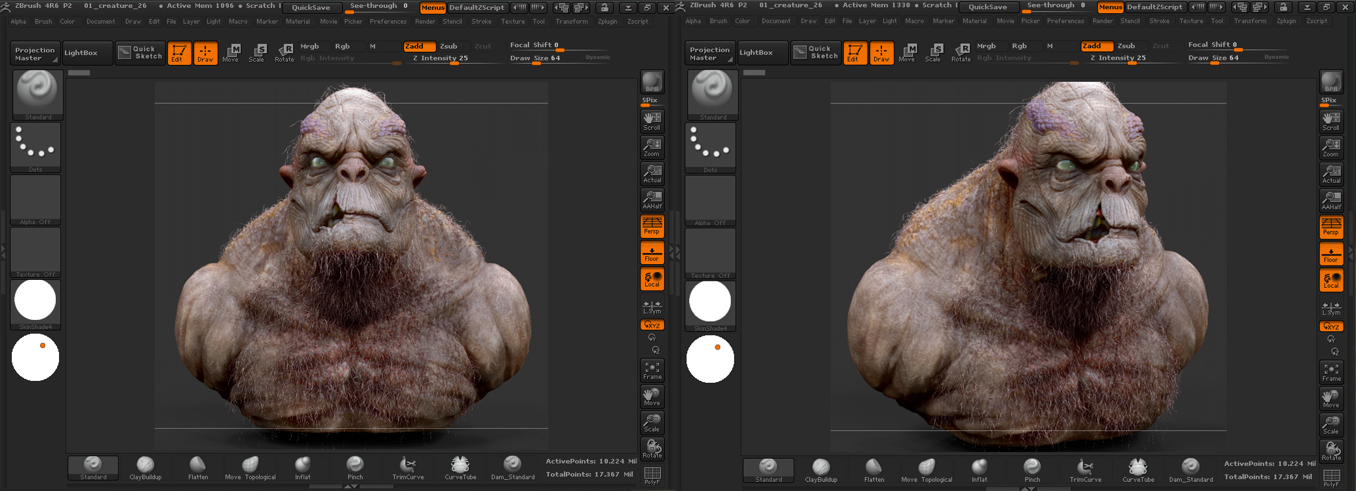Click Zoom icon in left window's right shelf
The width and height of the screenshot is (1356, 491).
[x=652, y=147]
